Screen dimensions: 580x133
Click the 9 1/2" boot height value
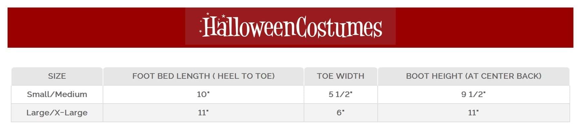pos(473,94)
